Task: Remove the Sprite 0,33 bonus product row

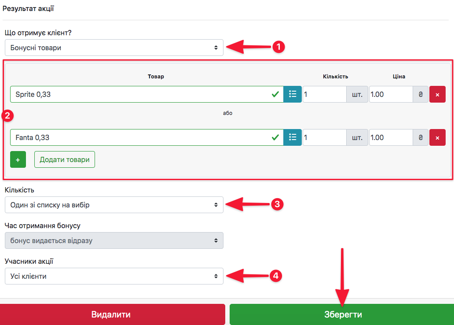Action: coord(437,94)
